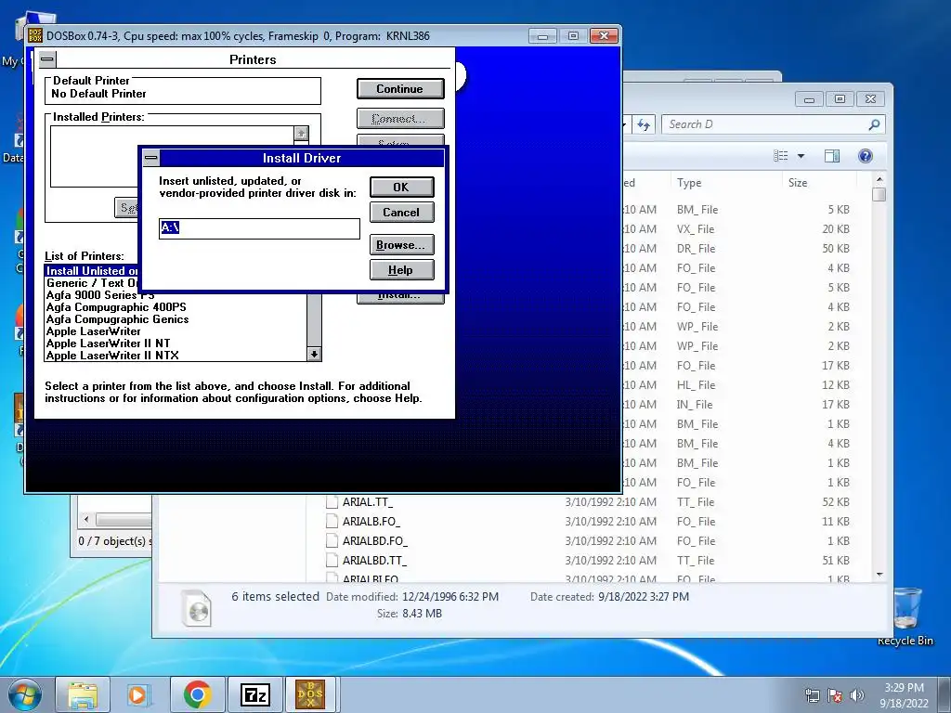Click the ARIAL.TT_ file icon
The width and height of the screenshot is (951, 713).
point(332,502)
